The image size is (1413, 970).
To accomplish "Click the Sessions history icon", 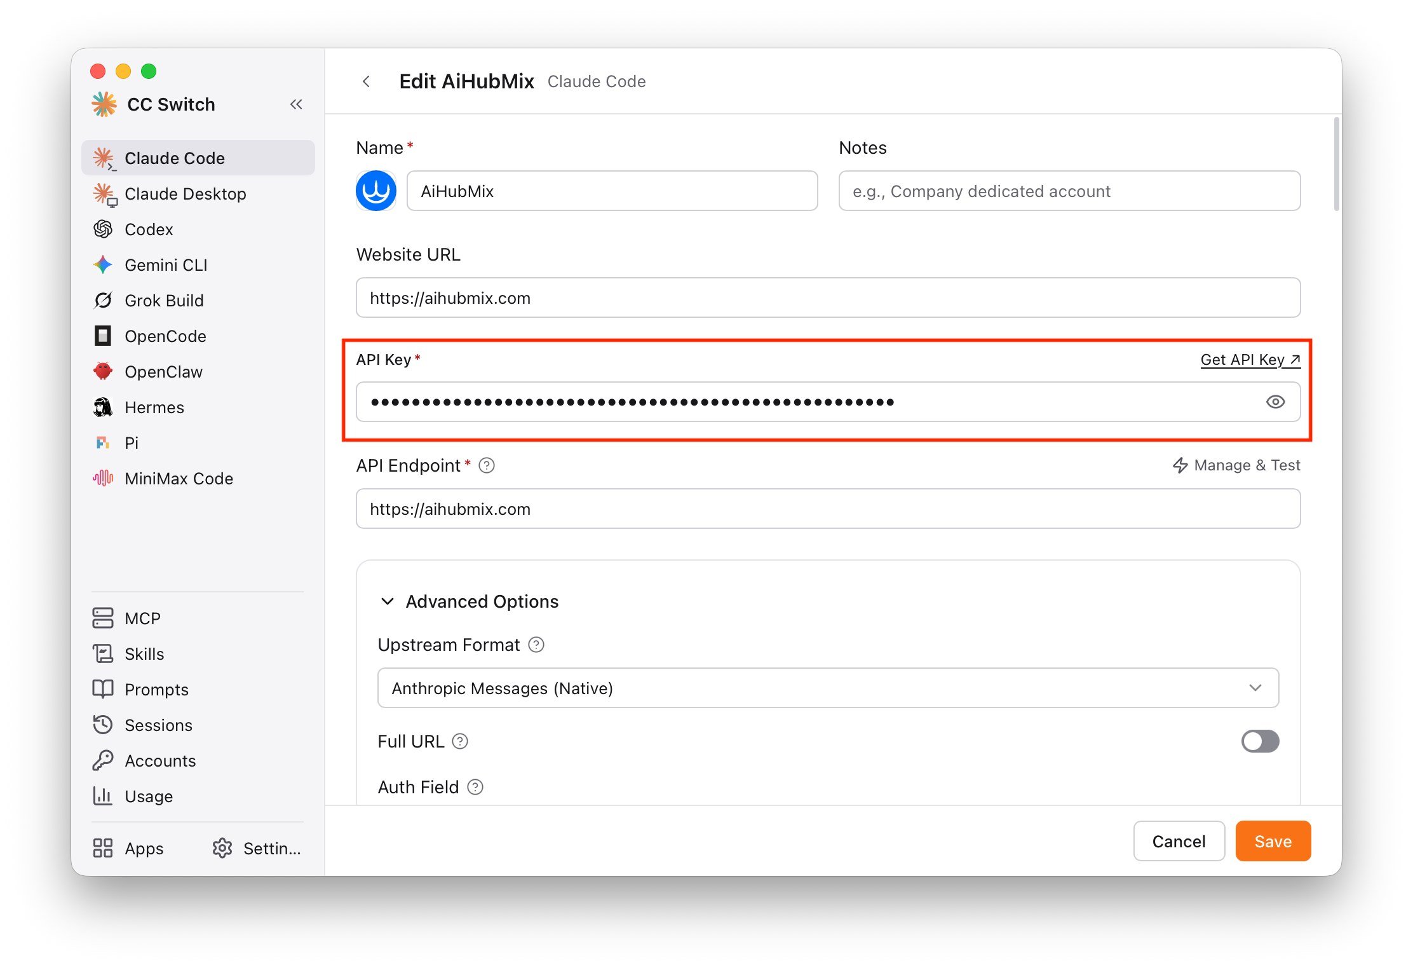I will 103,725.
